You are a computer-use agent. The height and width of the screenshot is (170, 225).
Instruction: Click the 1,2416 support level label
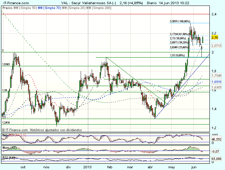[x=6, y=122]
